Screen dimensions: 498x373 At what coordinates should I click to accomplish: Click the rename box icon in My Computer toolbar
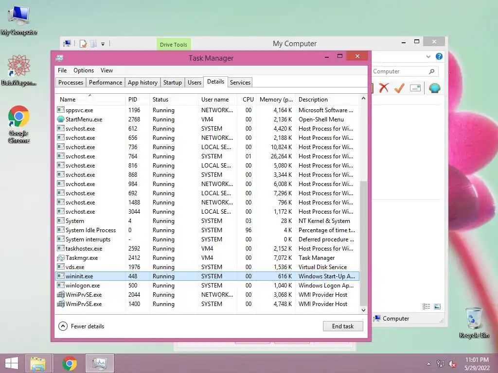click(x=415, y=88)
